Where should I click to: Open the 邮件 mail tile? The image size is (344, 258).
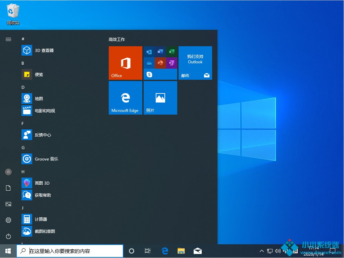coord(195,63)
